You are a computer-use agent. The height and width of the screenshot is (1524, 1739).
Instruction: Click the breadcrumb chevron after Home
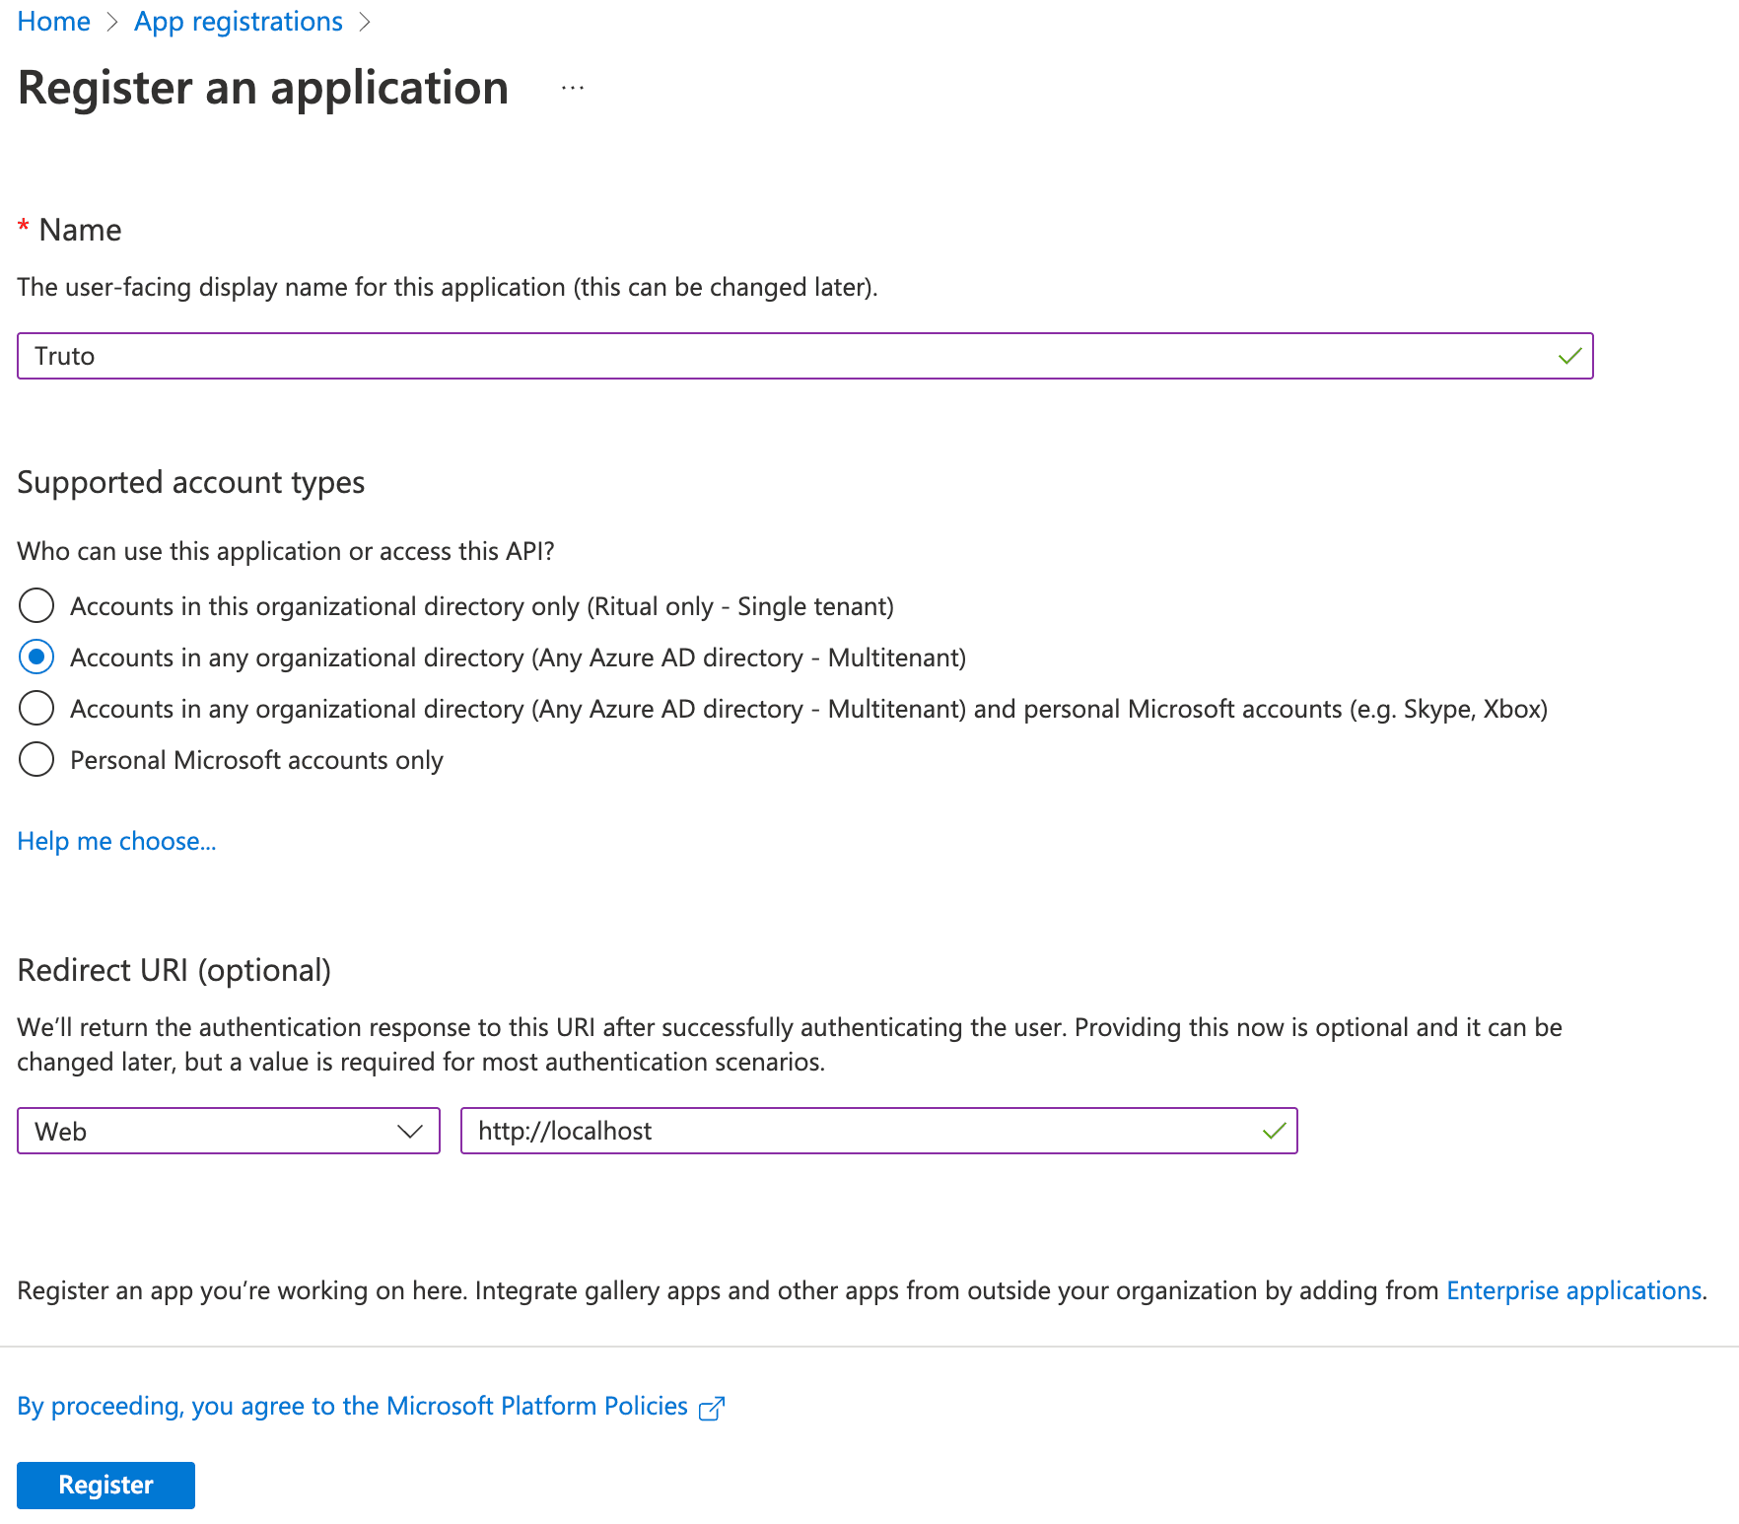click(111, 21)
